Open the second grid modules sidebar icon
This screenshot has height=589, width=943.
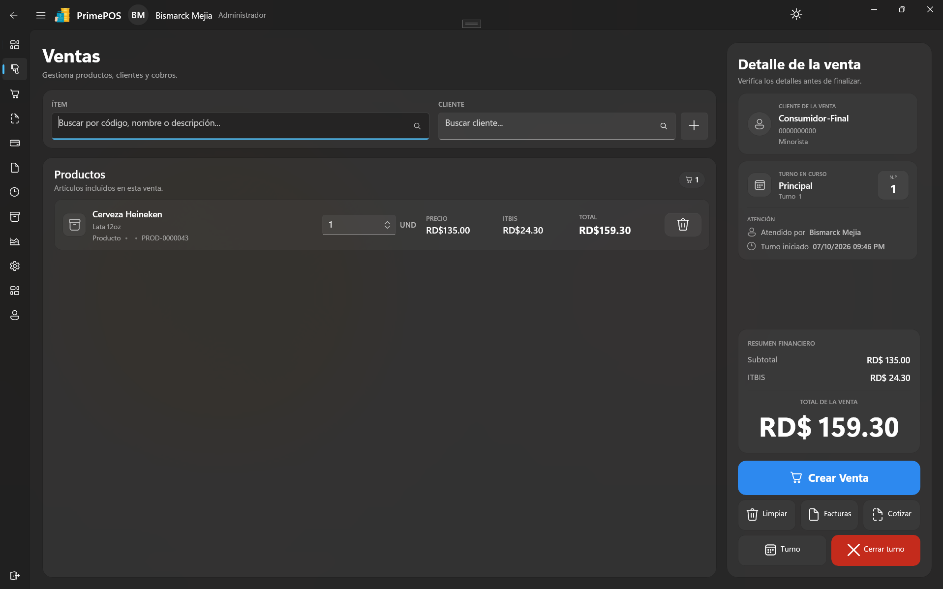[x=15, y=291]
